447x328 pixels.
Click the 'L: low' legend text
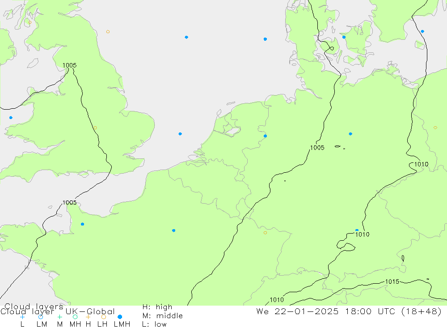coord(154,324)
